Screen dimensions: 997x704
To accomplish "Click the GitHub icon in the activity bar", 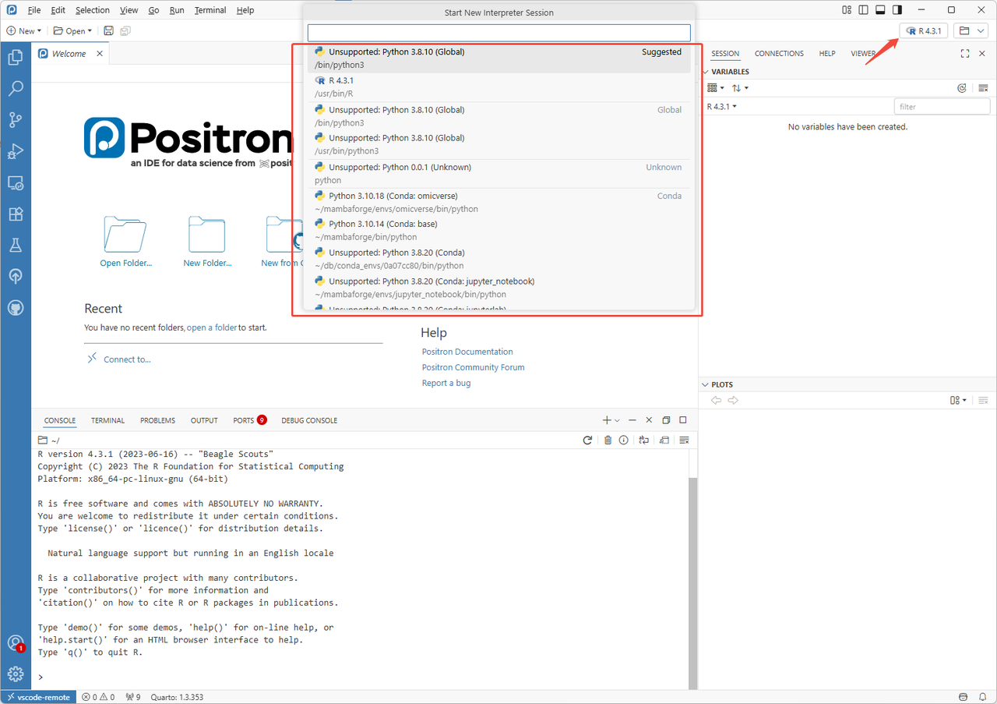I will [16, 307].
